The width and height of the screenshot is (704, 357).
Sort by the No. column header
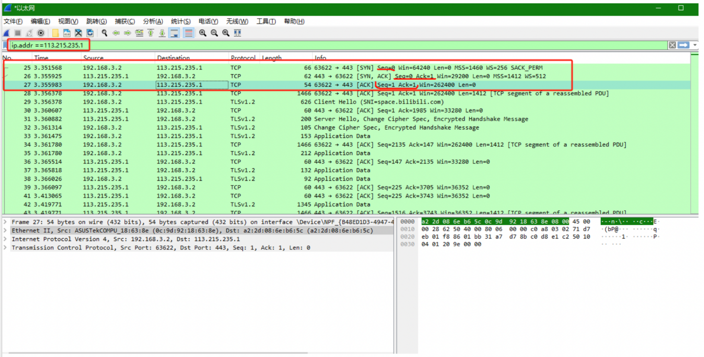(17, 58)
